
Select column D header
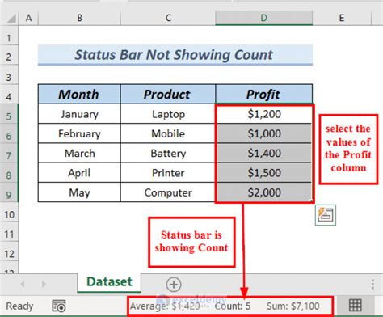(x=264, y=18)
